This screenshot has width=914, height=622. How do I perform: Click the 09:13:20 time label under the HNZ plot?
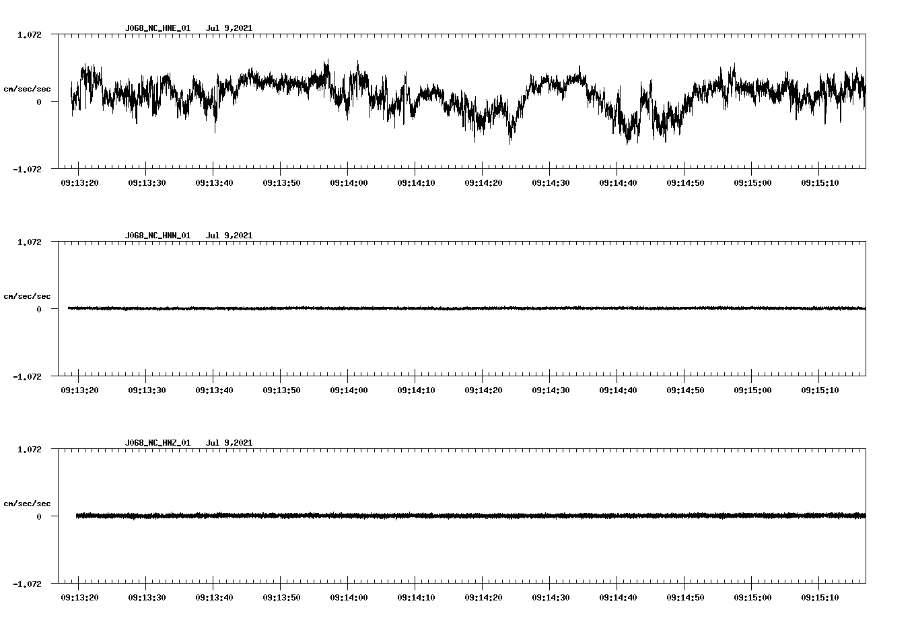click(79, 597)
